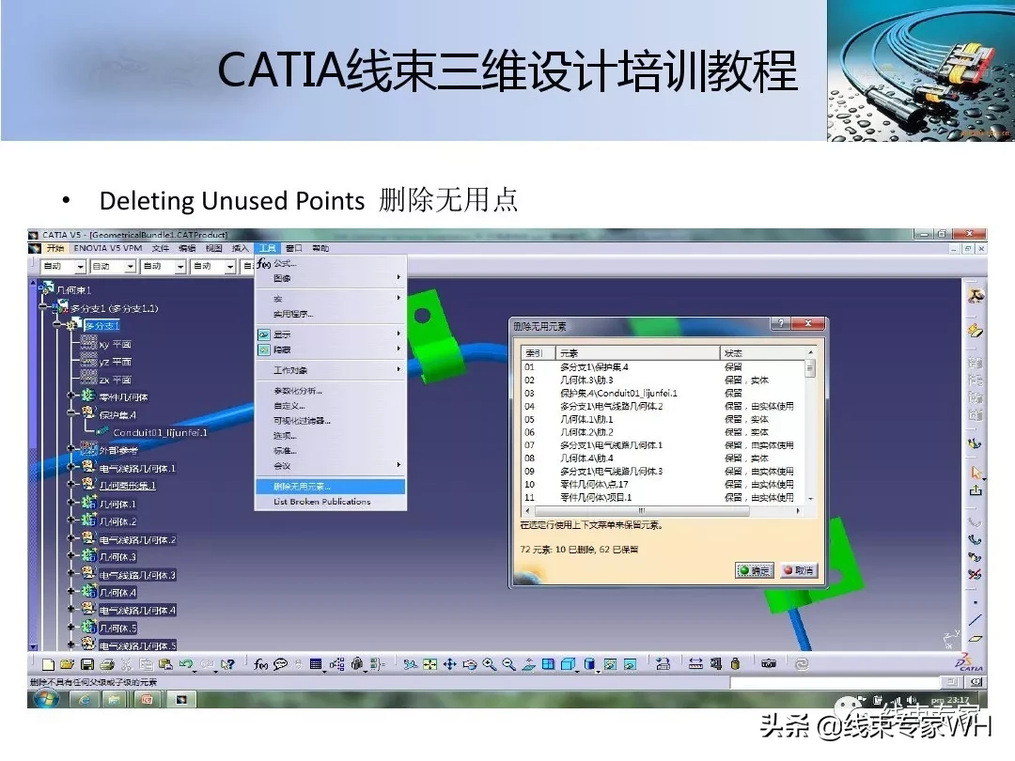This screenshot has height=761, width=1015.
Task: Select row 03 保护集.4\Conduit01_lijunfei.1 in list
Action: (x=663, y=393)
